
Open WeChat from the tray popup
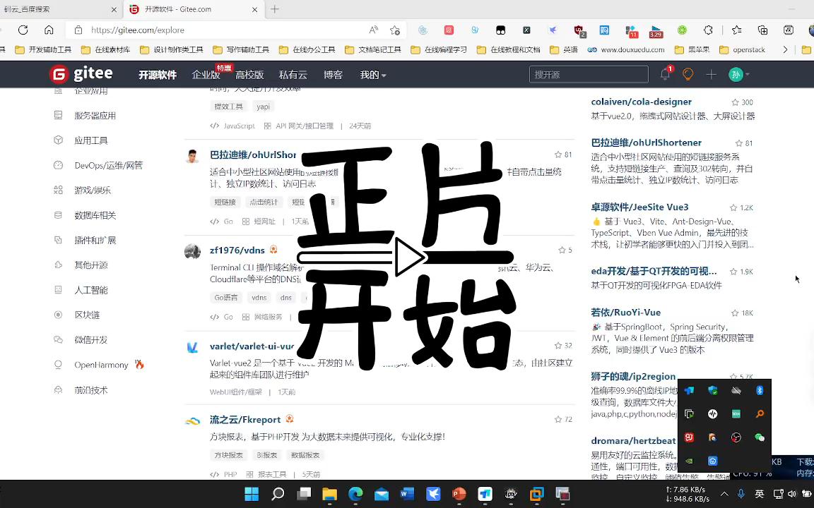click(760, 437)
